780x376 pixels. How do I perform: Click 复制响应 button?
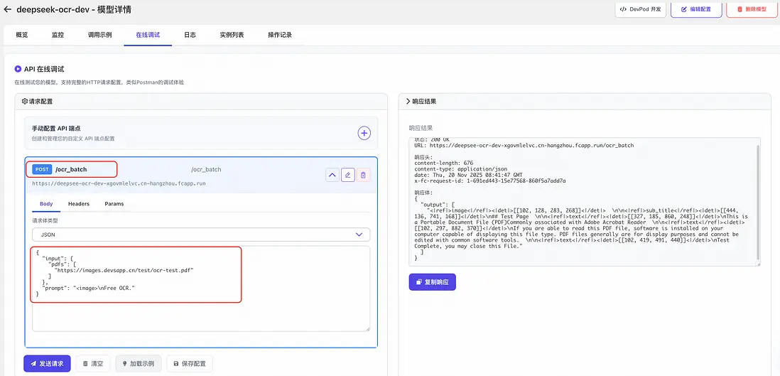click(x=433, y=282)
